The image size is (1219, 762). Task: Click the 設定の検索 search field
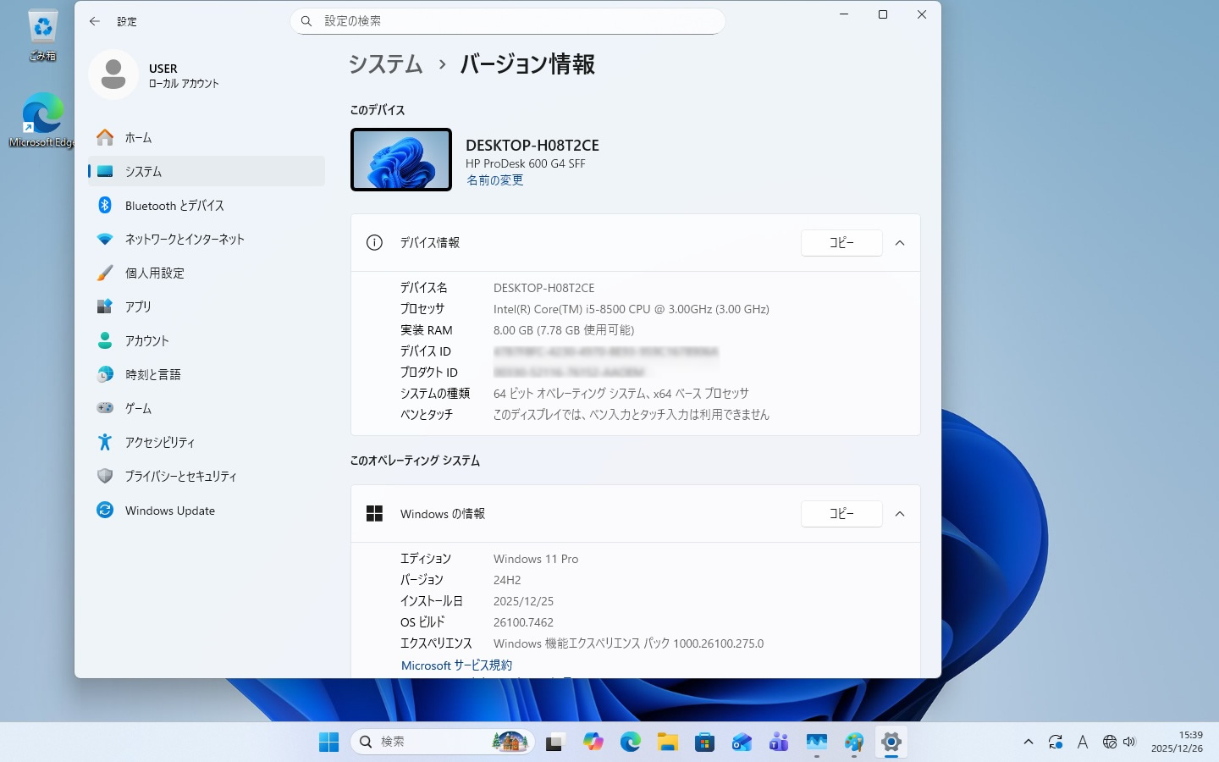tap(508, 21)
